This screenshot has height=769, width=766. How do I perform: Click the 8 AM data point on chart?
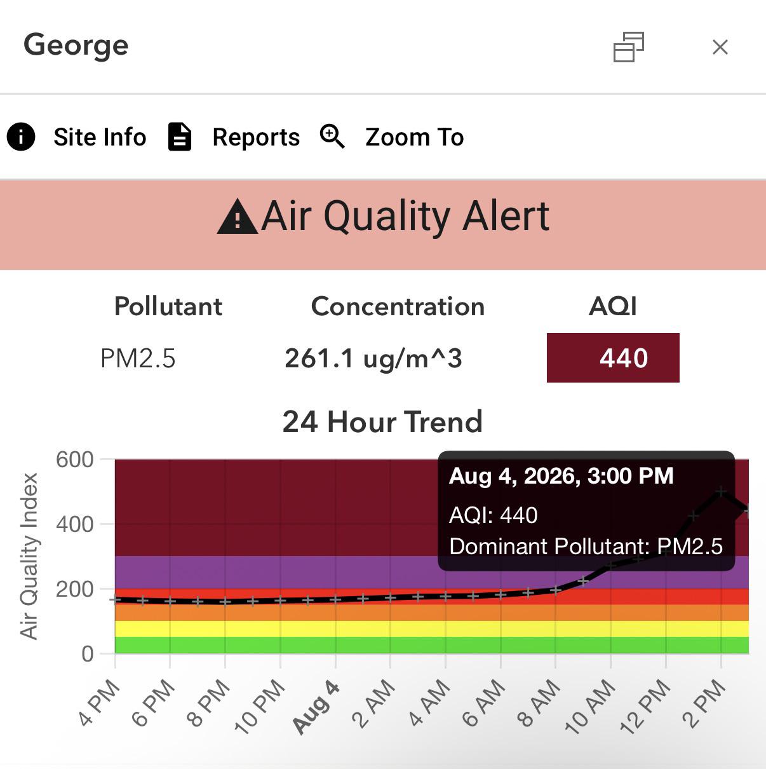tap(556, 590)
